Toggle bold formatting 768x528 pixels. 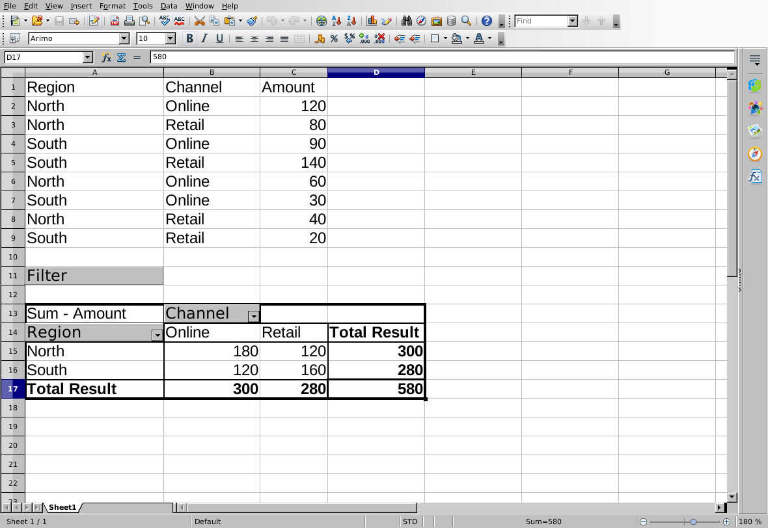[x=189, y=38]
